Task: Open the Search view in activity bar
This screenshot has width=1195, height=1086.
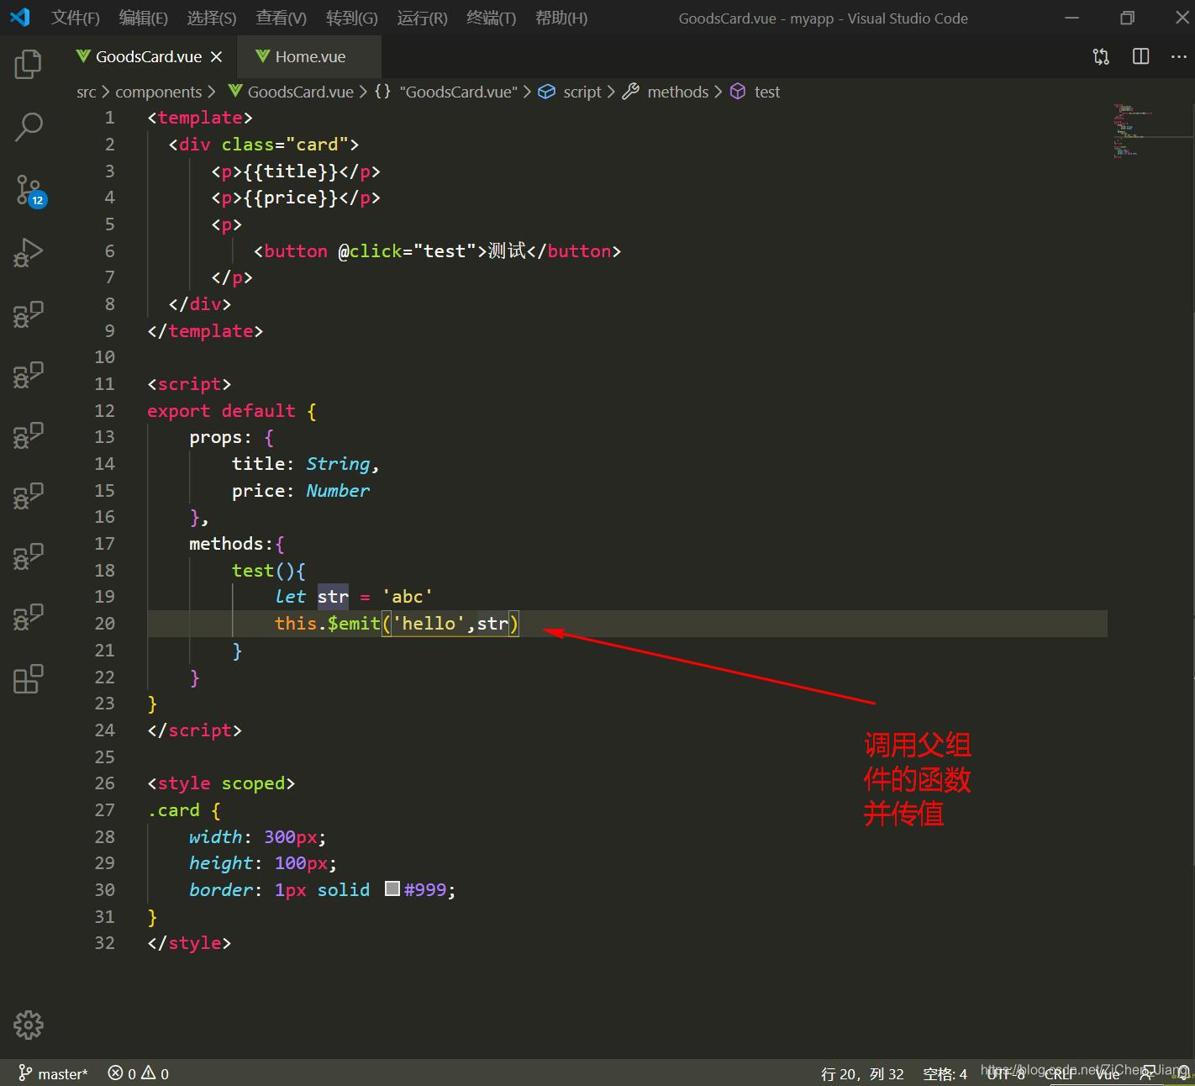Action: (28, 127)
